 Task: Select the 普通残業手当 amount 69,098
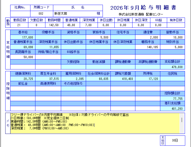click(23, 47)
